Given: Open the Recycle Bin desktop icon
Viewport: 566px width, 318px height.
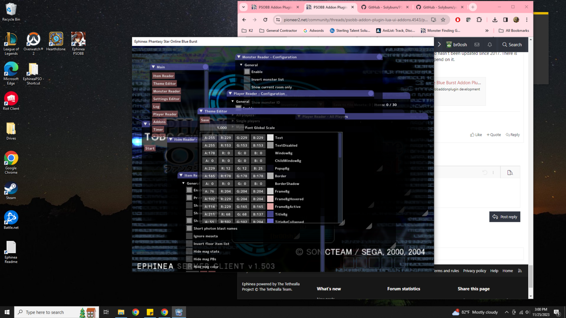Looking at the screenshot, I should tap(11, 12).
